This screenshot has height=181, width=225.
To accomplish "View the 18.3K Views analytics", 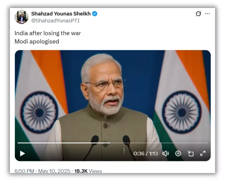I will [x=88, y=171].
